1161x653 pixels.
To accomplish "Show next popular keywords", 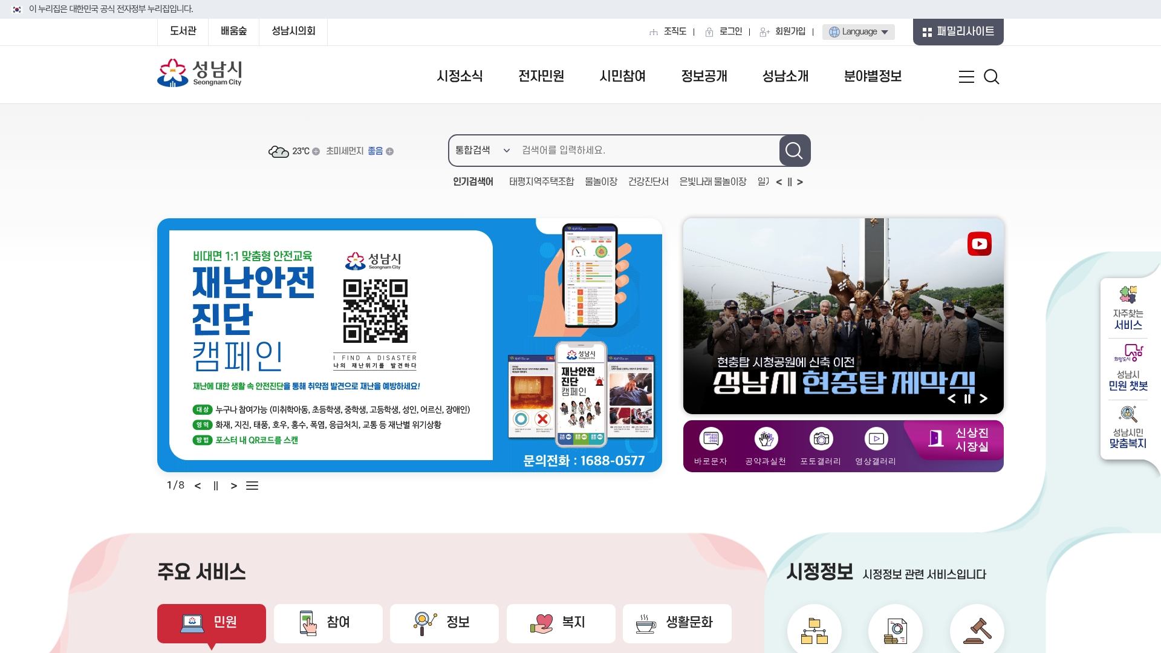I will coord(800,182).
